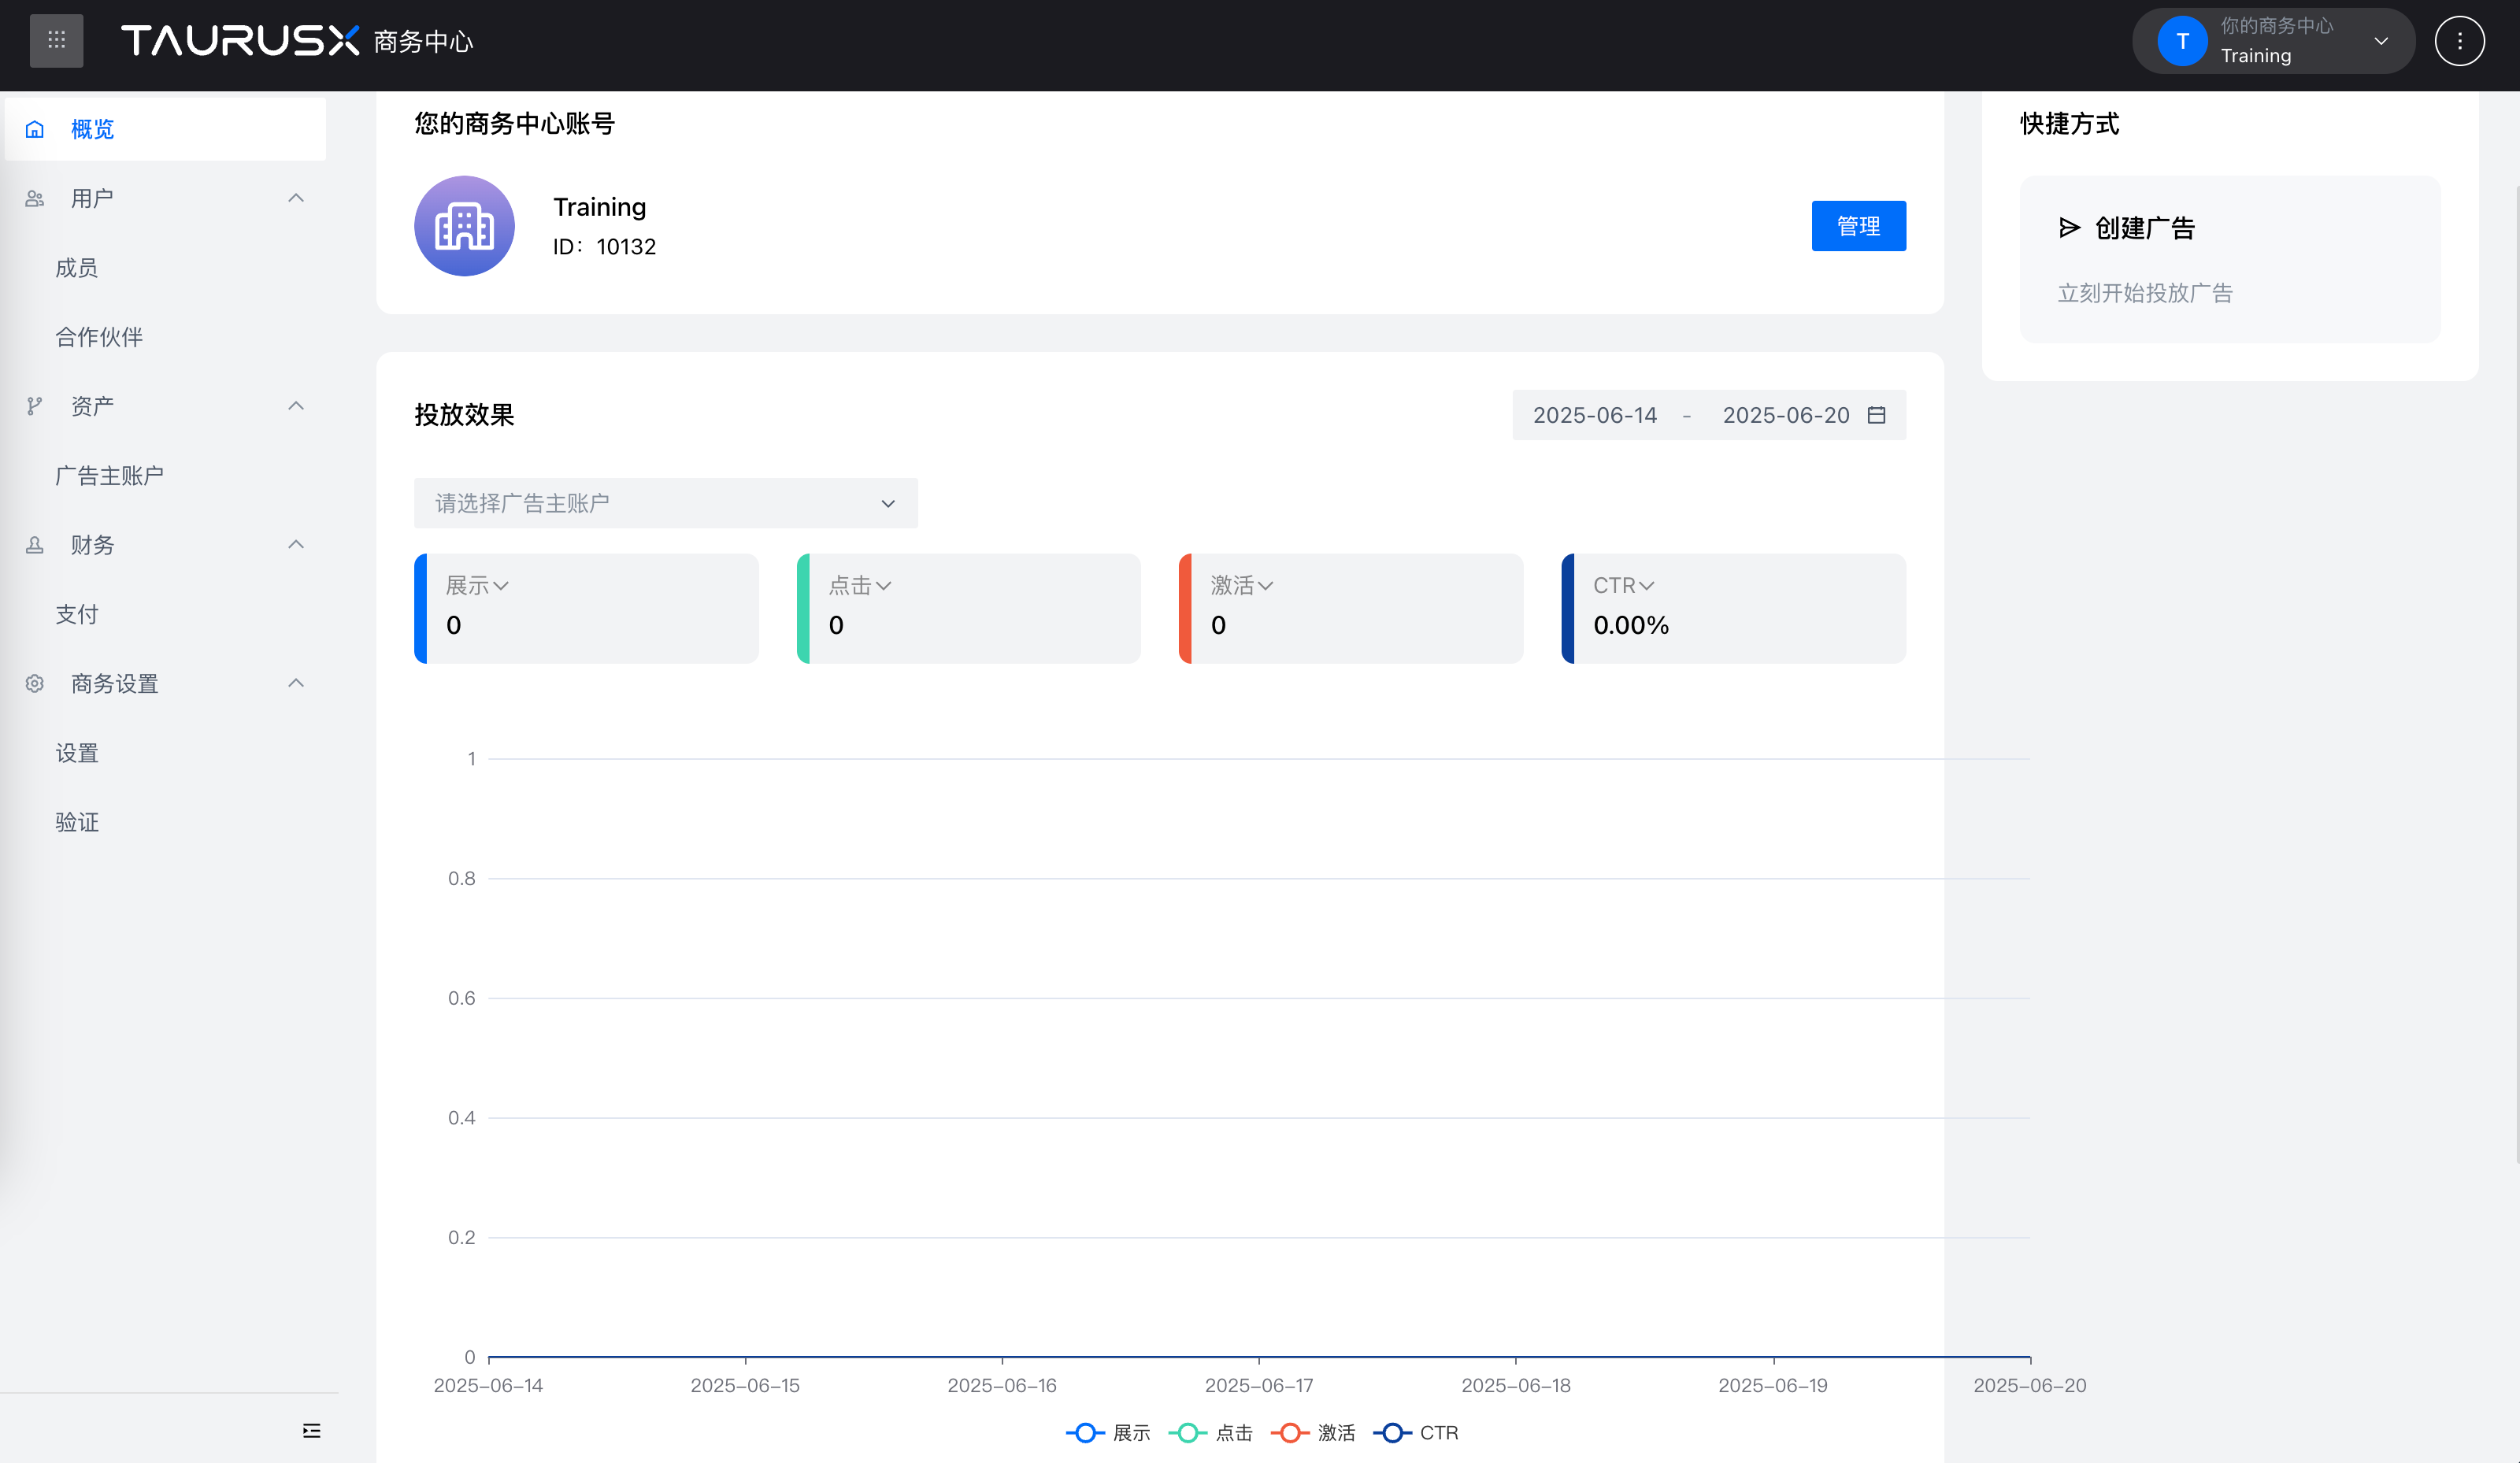This screenshot has width=2520, height=1463.
Task: Click the branch icon beside 资产
Action: click(x=35, y=406)
